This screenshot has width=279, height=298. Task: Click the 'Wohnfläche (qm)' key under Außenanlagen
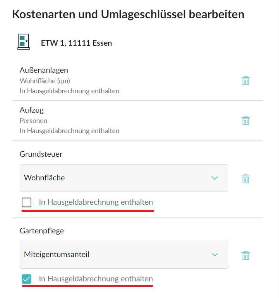45,81
